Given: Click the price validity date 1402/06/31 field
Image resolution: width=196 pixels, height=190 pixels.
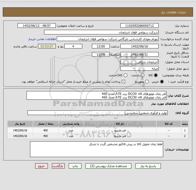Looking at the screenshot, I should click(x=139, y=54).
